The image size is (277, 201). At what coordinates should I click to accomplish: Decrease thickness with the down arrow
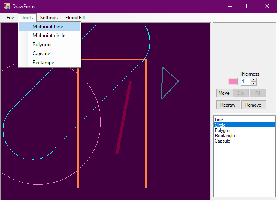[x=254, y=83]
